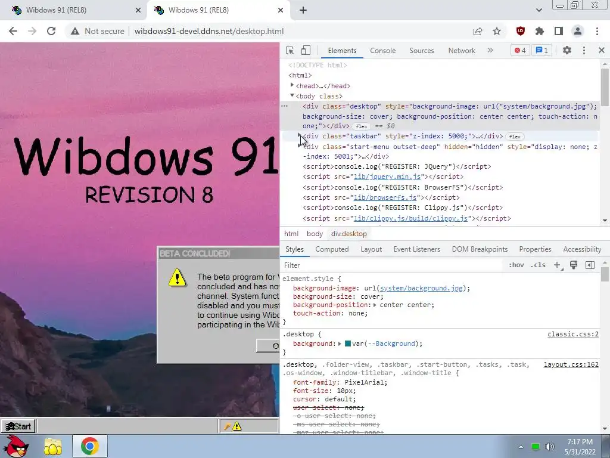Select div.desktop in the breadcrumb
610x458 pixels.
coord(349,234)
